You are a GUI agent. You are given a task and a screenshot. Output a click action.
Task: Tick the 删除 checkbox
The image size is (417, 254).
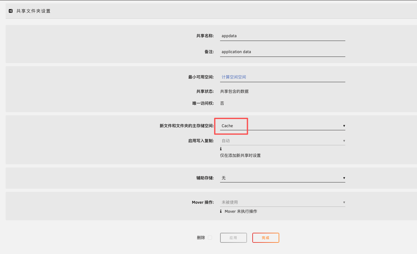[210, 238]
